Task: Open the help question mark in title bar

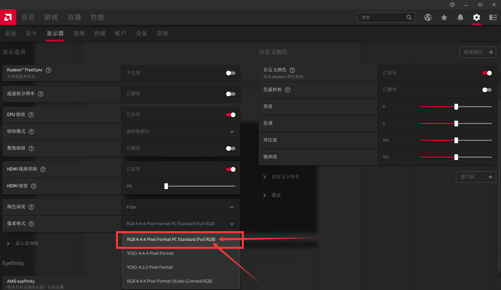Action: click(452, 5)
